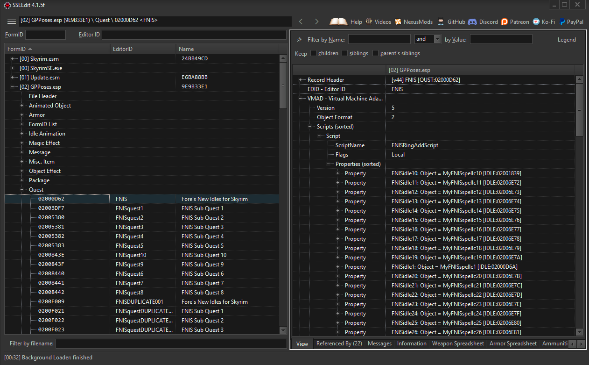The width and height of the screenshot is (589, 365).
Task: Open the Discord link
Action: point(483,21)
